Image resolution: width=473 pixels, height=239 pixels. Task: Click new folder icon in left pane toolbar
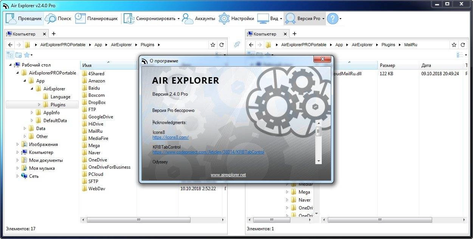[18, 55]
